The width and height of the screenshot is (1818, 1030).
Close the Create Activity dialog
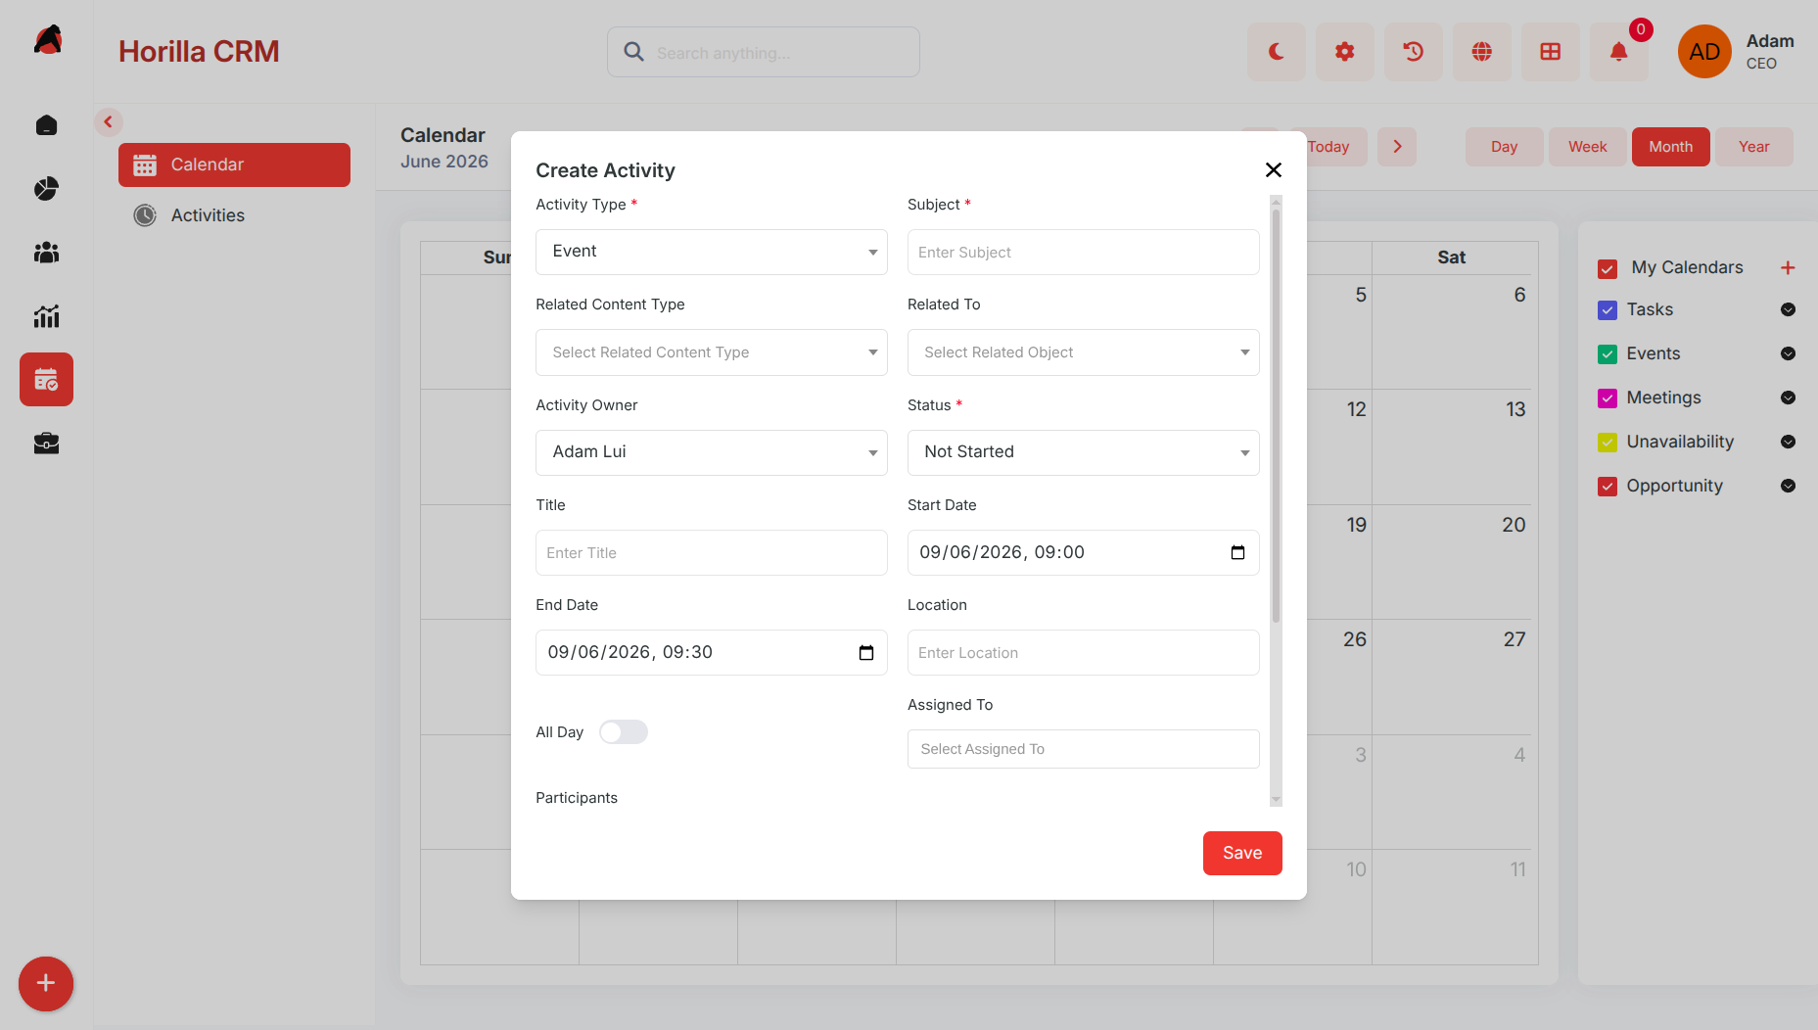[x=1274, y=170]
